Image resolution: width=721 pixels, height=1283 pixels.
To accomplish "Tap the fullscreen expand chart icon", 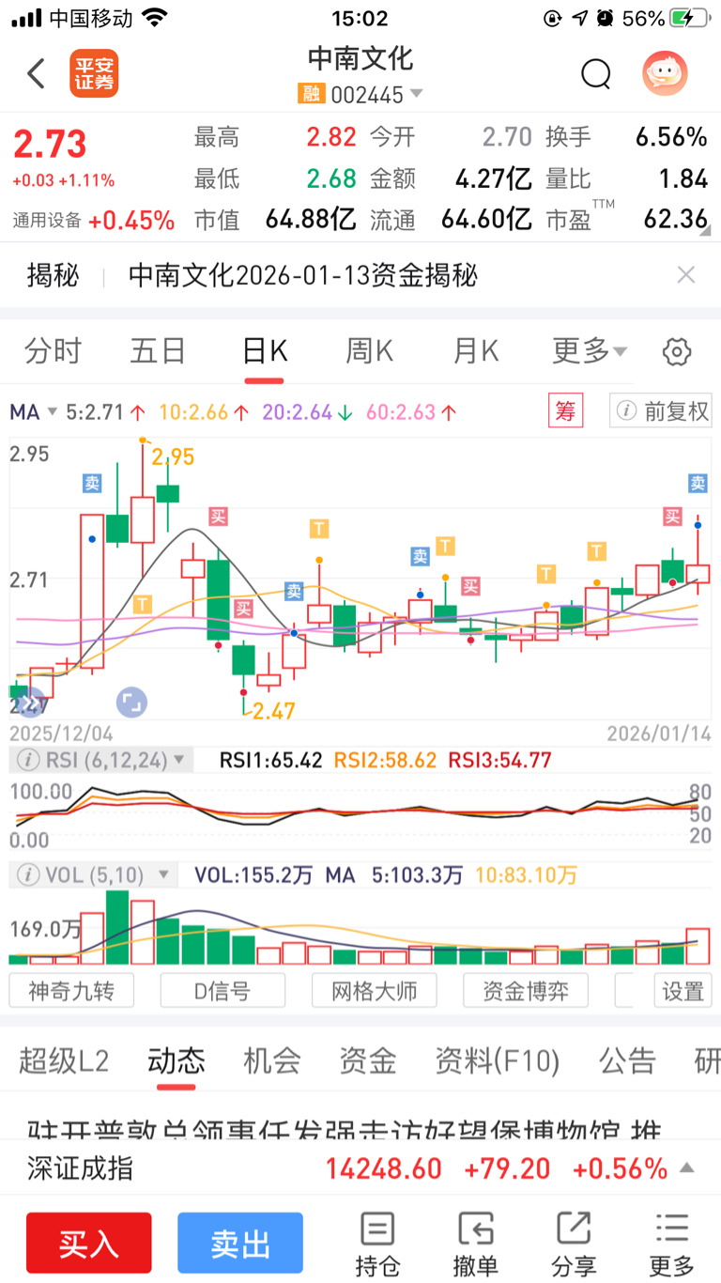I will (x=130, y=702).
